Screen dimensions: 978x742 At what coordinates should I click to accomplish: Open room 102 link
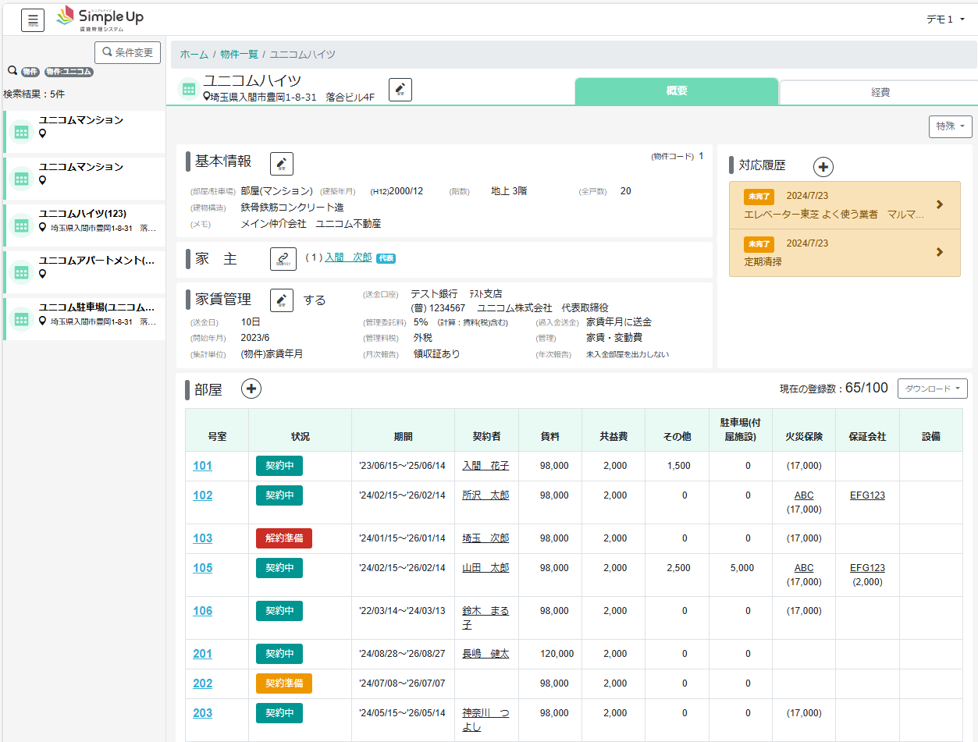pyautogui.click(x=202, y=495)
